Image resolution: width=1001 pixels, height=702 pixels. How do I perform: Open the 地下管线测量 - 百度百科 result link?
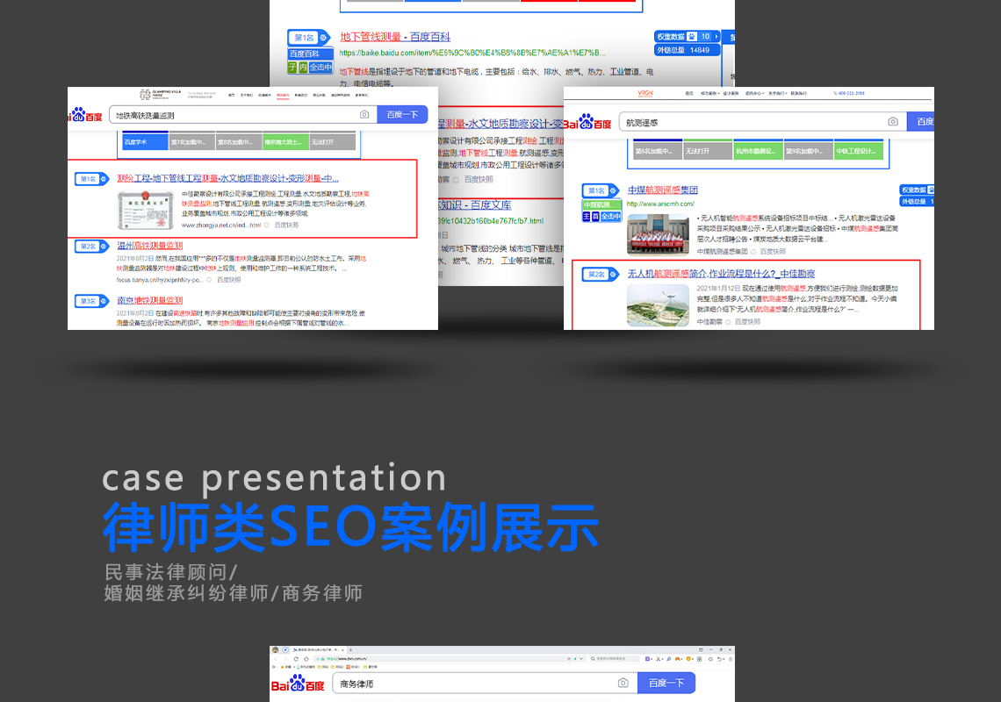point(395,37)
